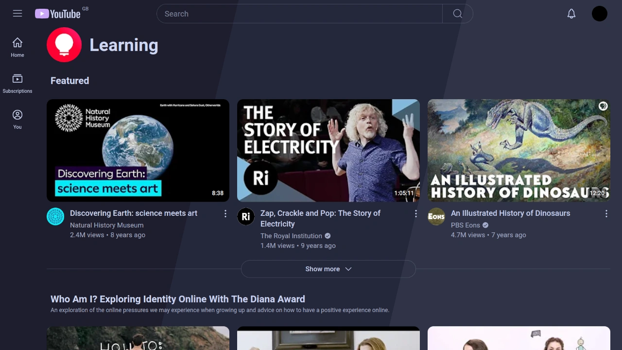This screenshot has height=350, width=622.
Task: Click '1.4M views • 9 years ago' text
Action: [298, 245]
